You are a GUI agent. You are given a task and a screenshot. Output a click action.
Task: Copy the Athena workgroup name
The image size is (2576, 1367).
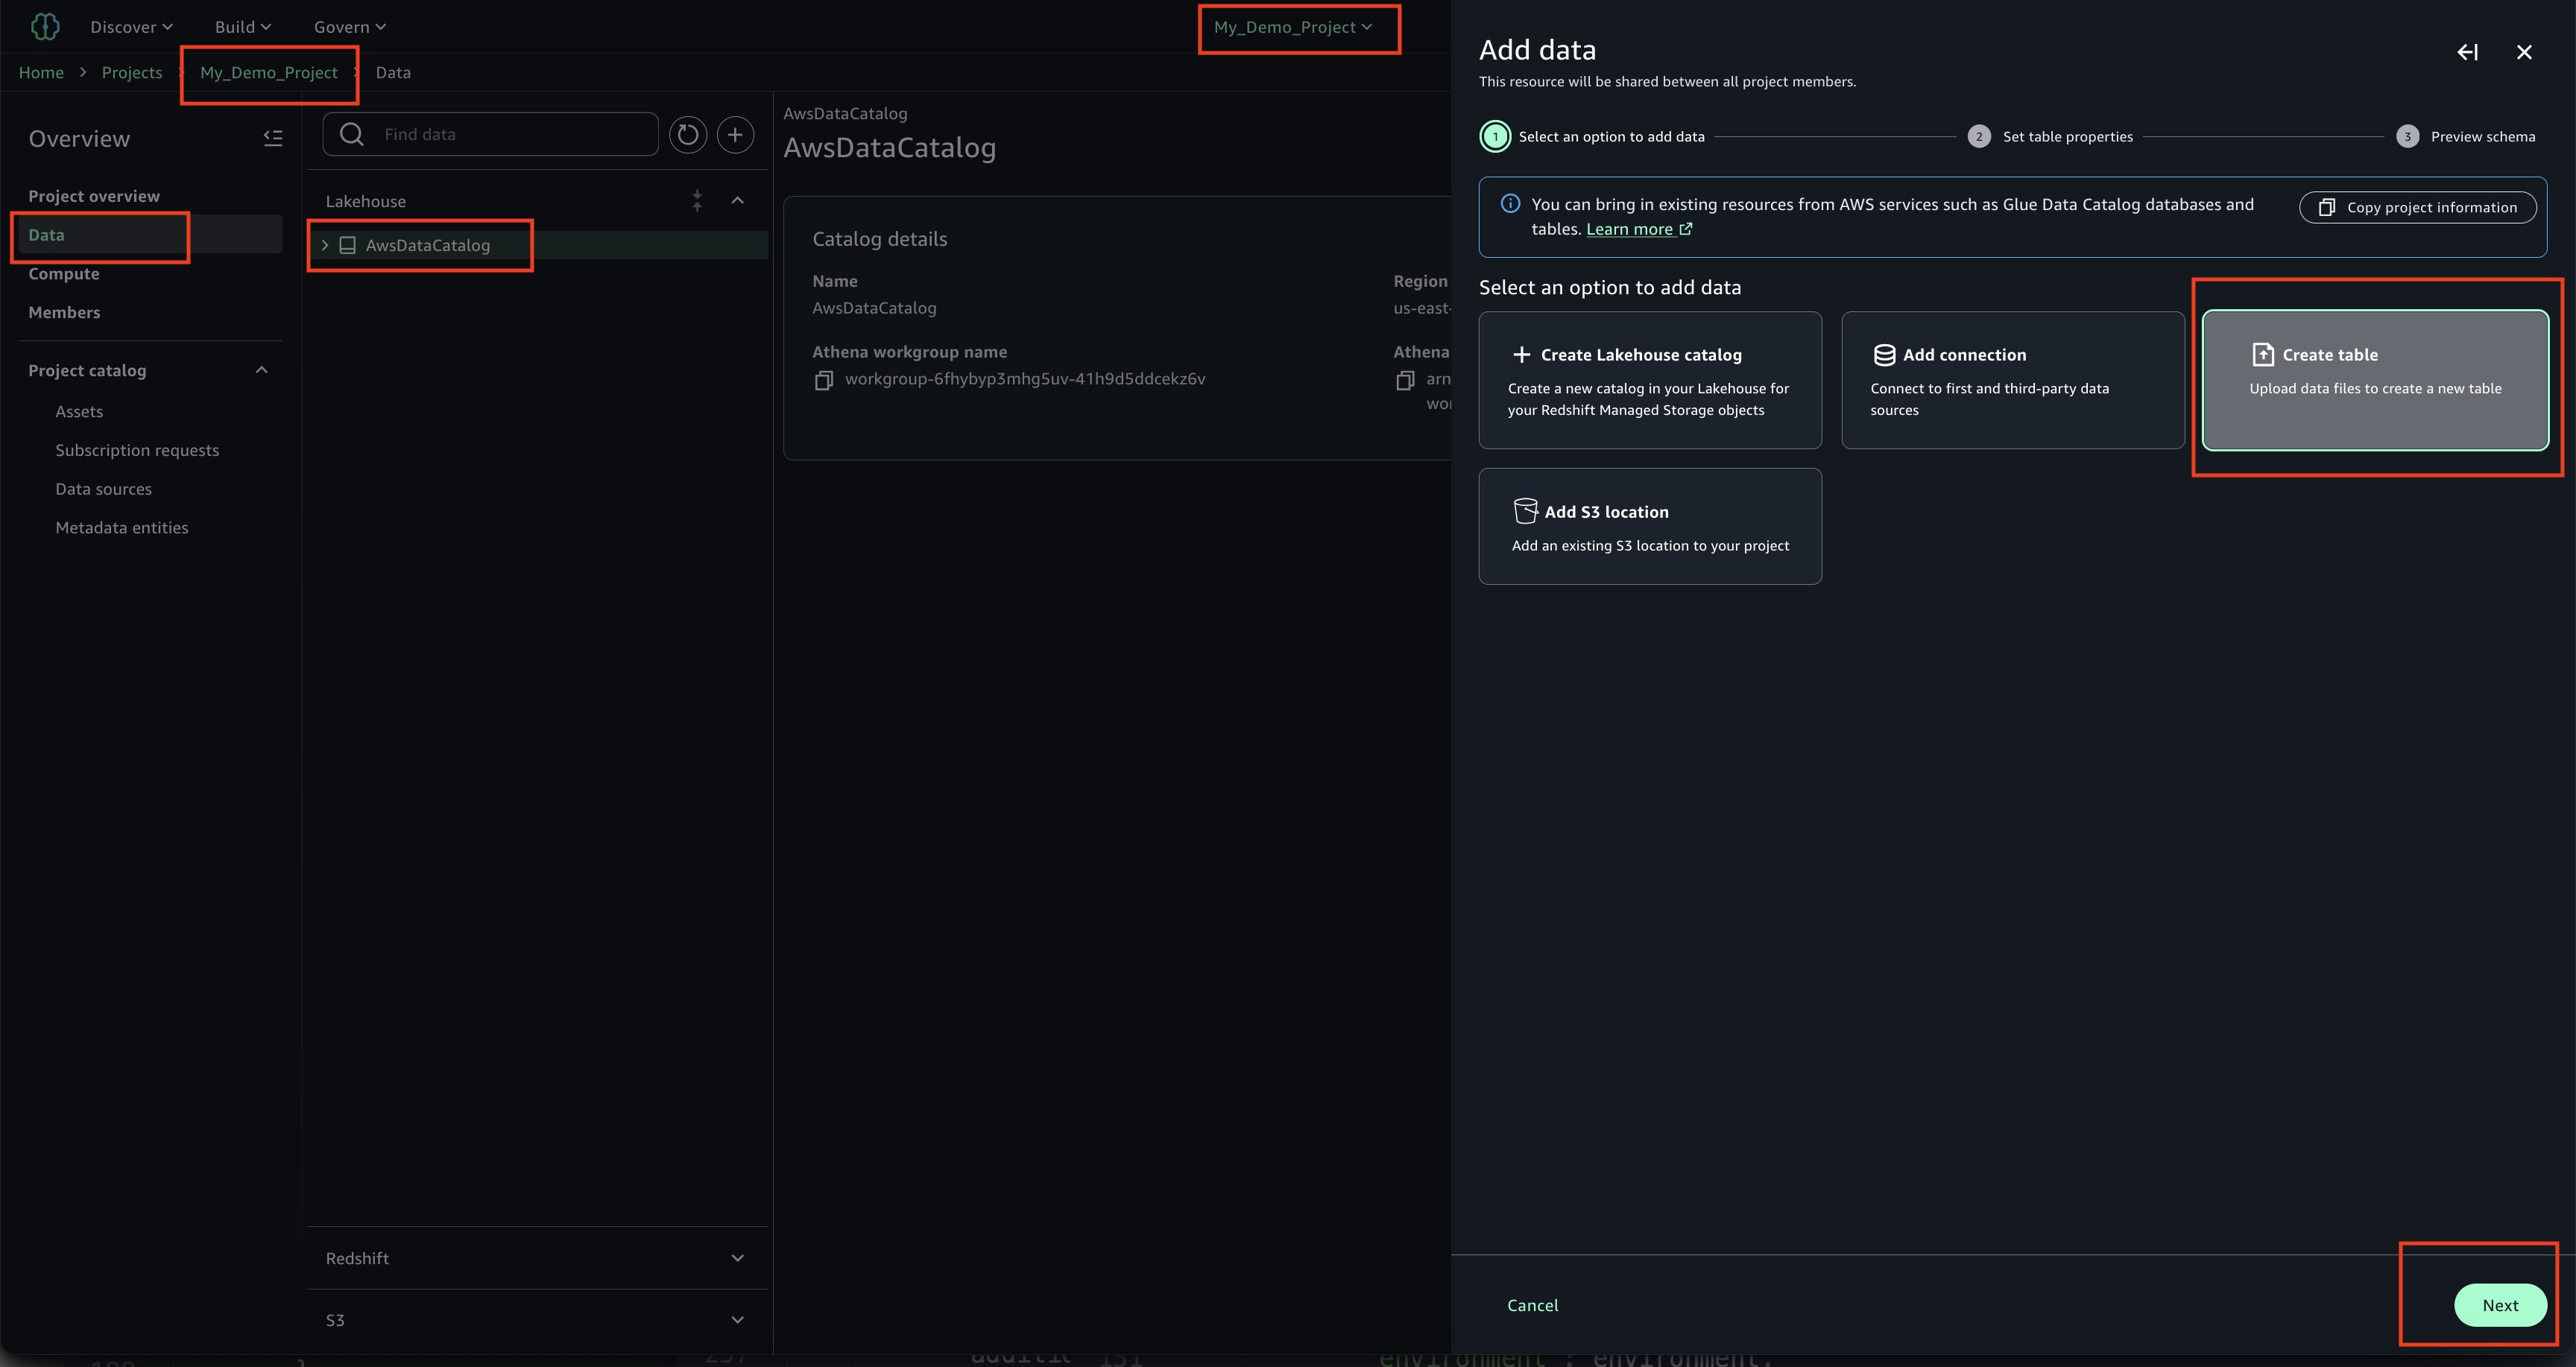[824, 380]
